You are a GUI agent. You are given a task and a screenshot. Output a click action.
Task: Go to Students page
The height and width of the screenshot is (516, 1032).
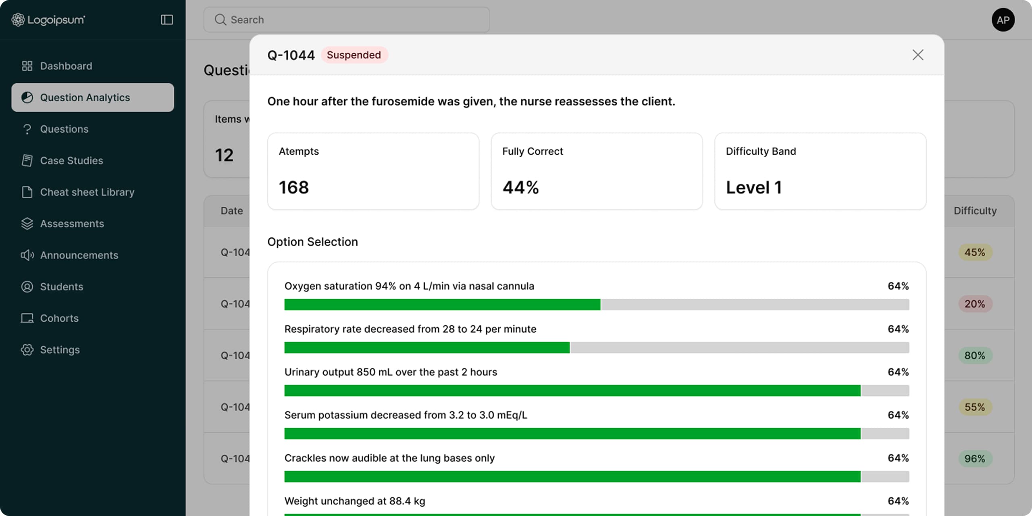click(x=93, y=287)
